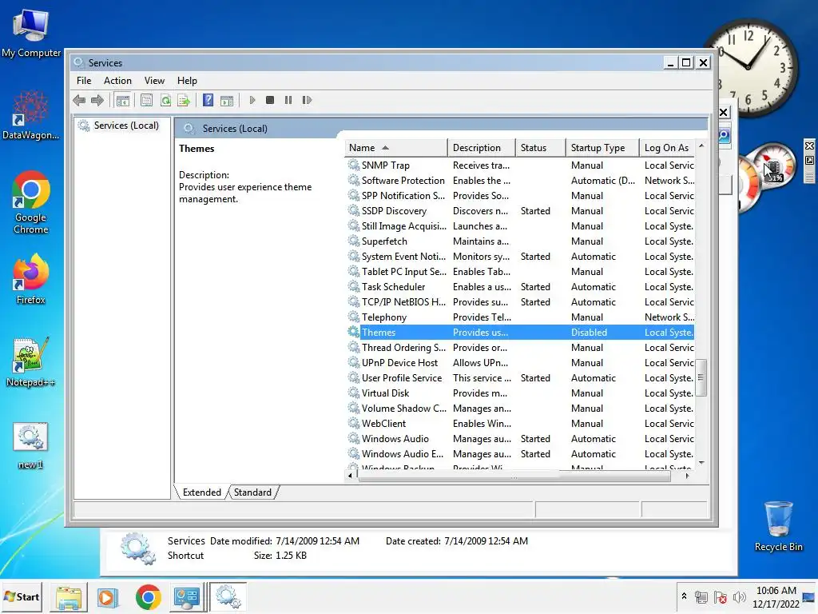The image size is (818, 614).
Task: Click the Pause Service icon
Action: pos(288,100)
